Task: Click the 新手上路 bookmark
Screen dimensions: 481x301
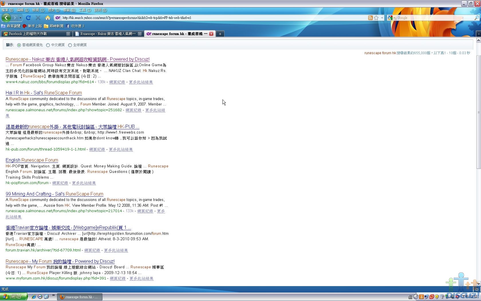Action: pos(32,26)
